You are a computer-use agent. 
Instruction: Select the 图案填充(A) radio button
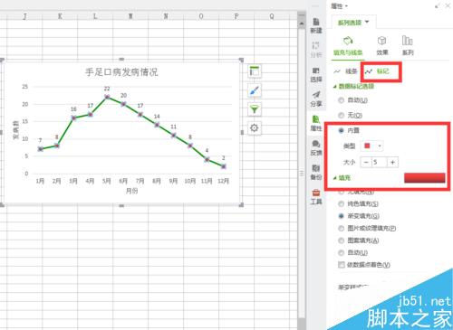[342, 240]
